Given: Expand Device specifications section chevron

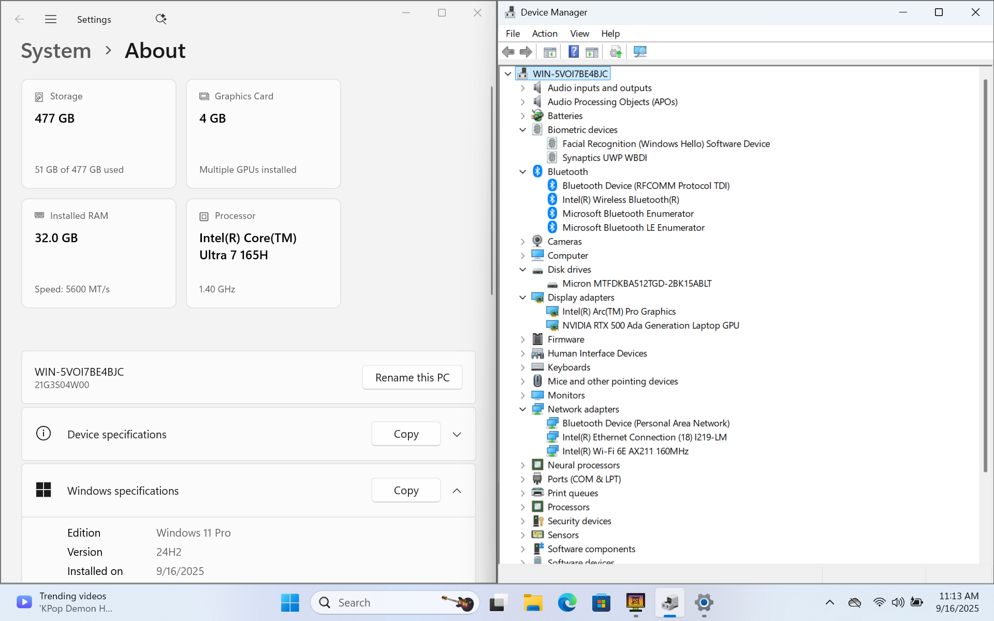Looking at the screenshot, I should 457,435.
